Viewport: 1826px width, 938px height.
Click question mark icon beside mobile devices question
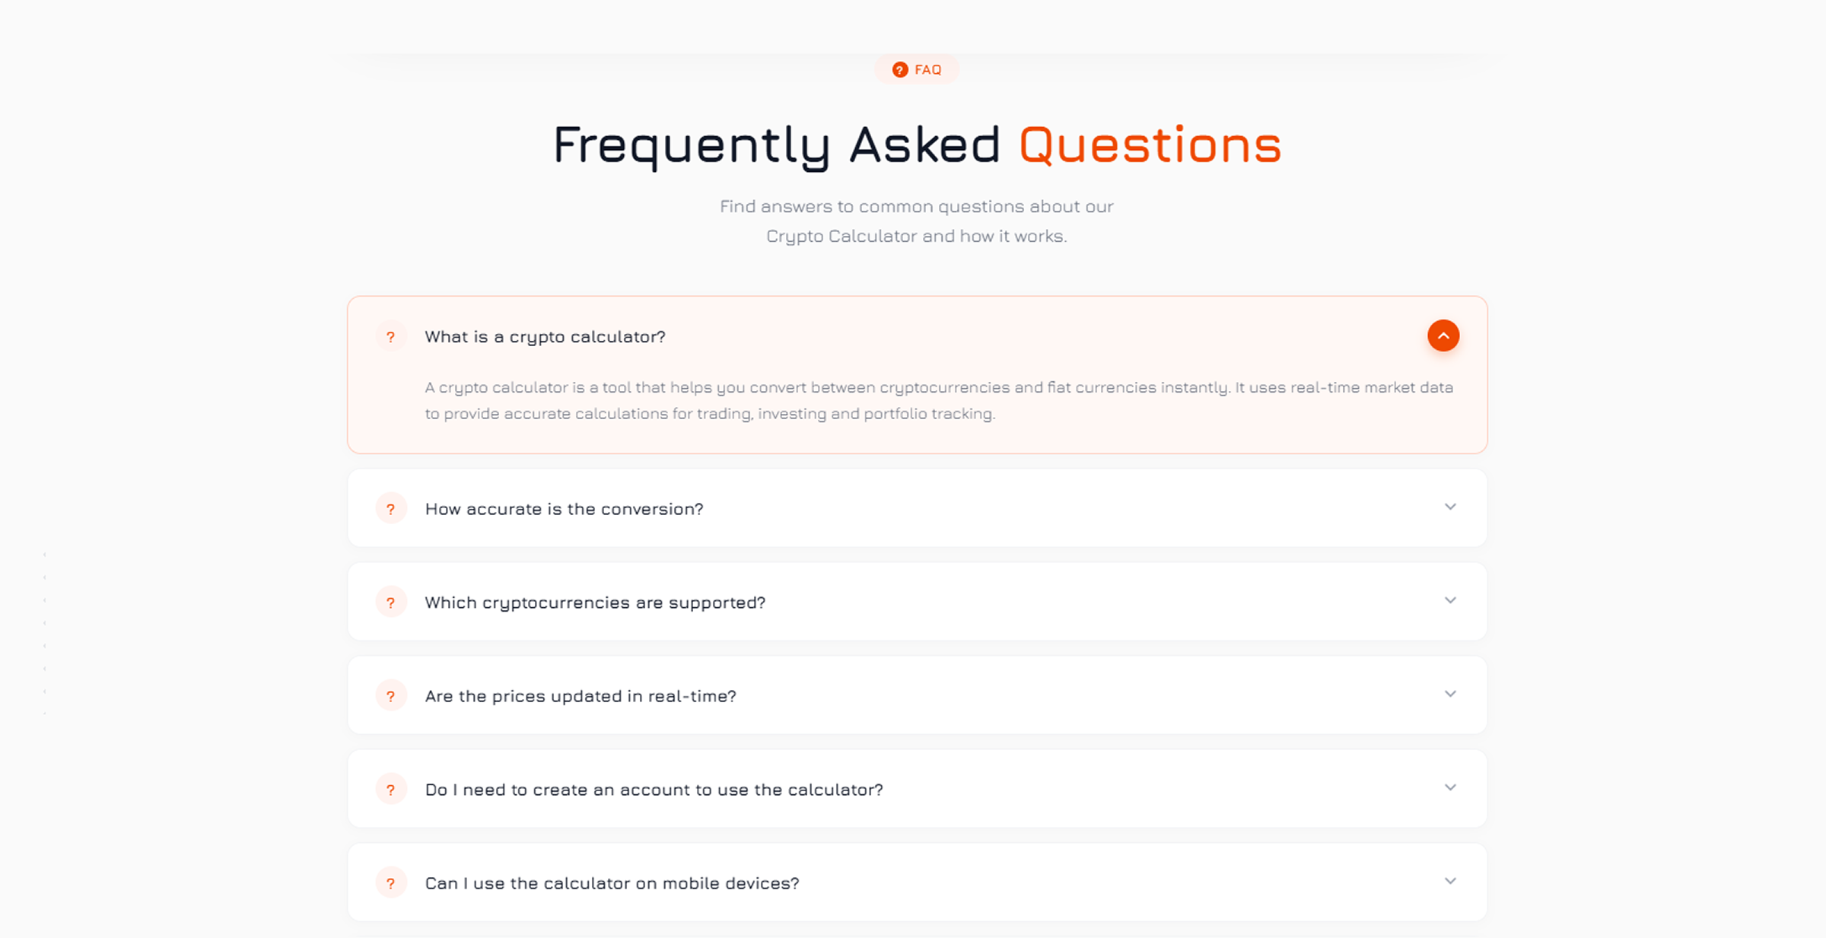coord(390,882)
